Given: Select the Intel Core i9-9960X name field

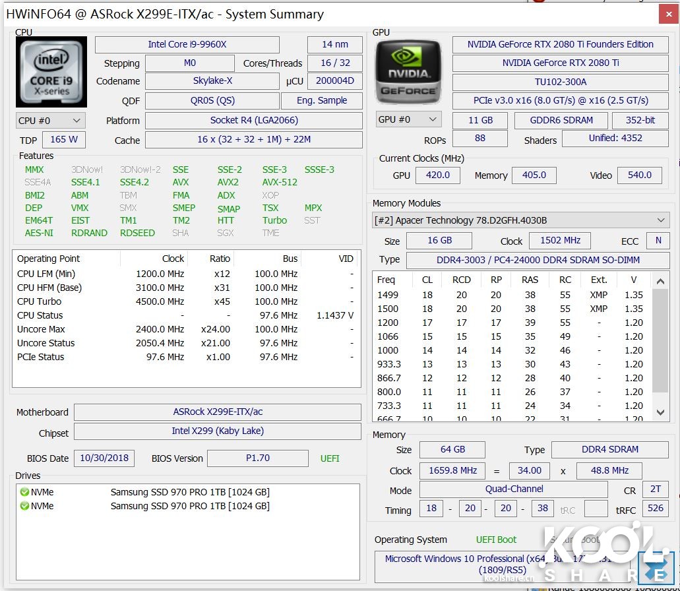Looking at the screenshot, I should (x=187, y=45).
